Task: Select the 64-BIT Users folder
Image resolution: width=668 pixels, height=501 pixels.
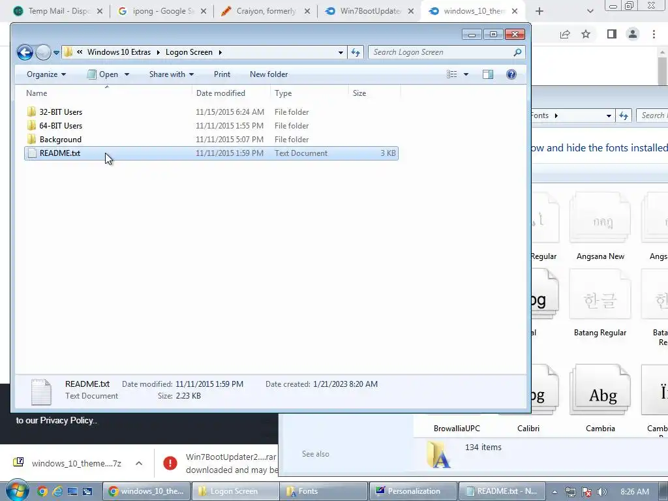Action: tap(211, 126)
